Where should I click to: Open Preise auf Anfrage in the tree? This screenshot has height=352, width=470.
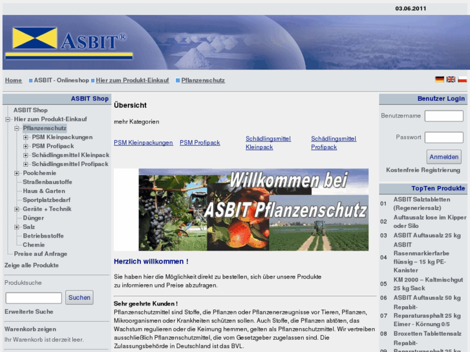41,254
